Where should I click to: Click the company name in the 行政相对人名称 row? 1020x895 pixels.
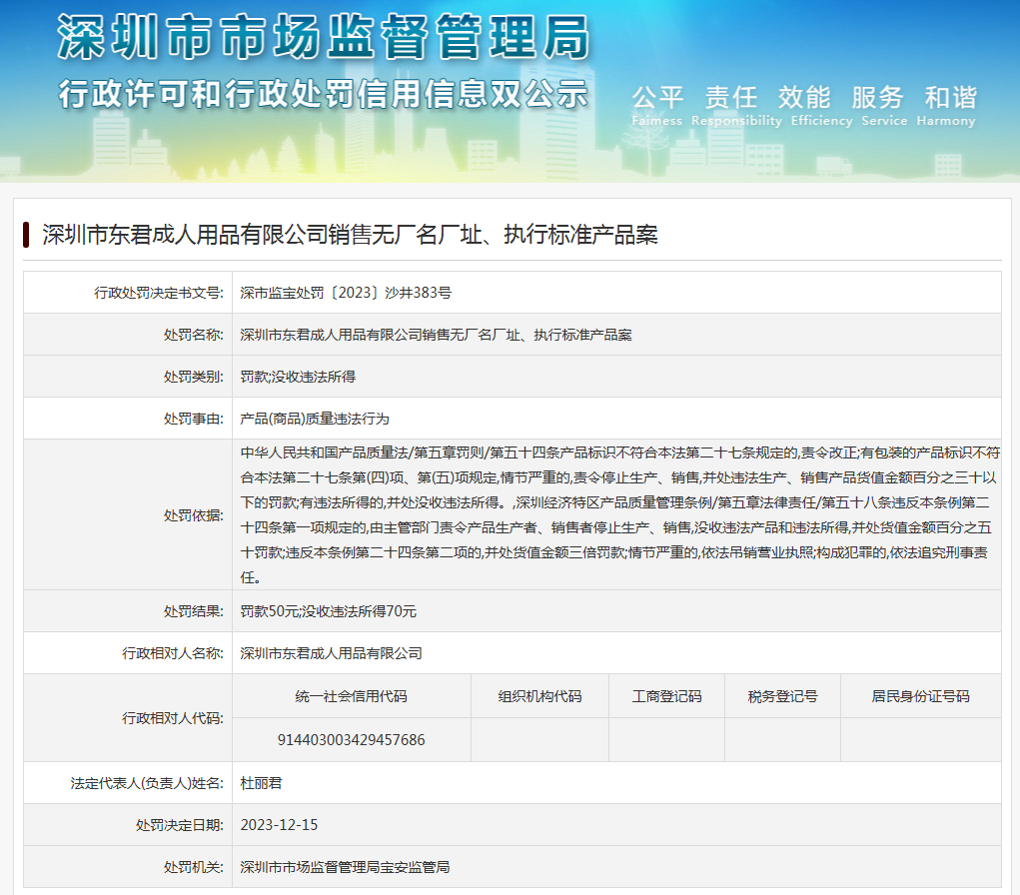click(x=331, y=653)
